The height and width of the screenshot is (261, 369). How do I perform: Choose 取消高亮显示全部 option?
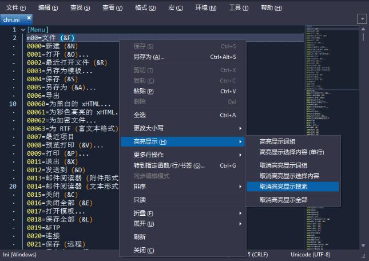click(283, 200)
